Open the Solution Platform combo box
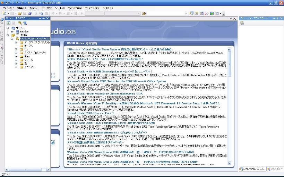This screenshot has width=284, height=177. coord(122,13)
